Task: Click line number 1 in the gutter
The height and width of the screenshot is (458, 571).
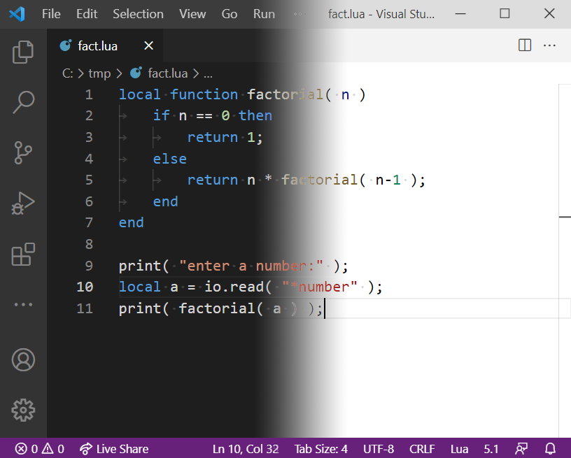Action: (x=90, y=94)
